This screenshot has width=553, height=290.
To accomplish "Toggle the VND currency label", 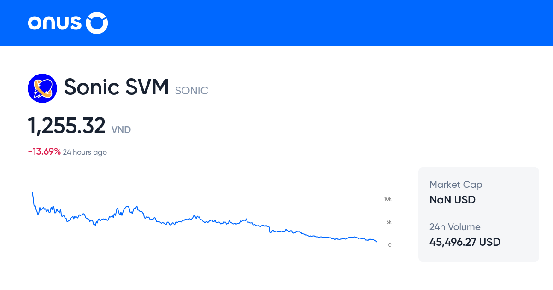I will point(121,130).
